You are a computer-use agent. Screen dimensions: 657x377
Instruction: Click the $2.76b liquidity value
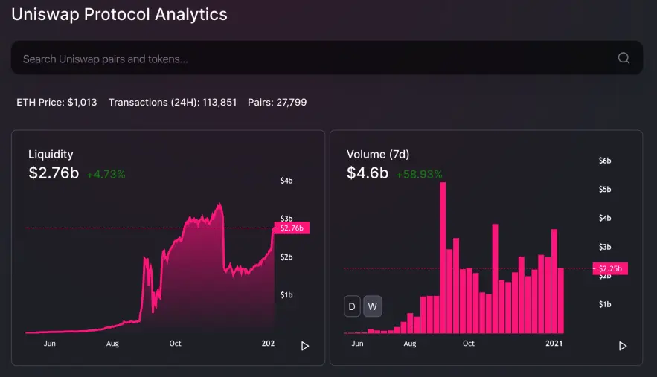(x=54, y=173)
